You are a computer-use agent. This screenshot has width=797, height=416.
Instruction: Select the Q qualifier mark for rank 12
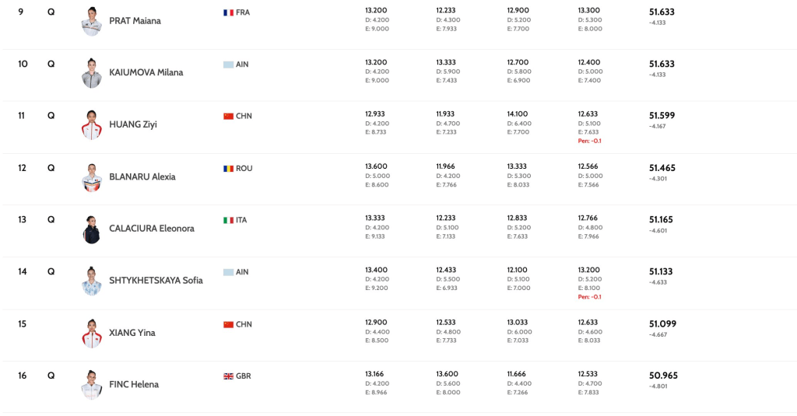(x=51, y=168)
